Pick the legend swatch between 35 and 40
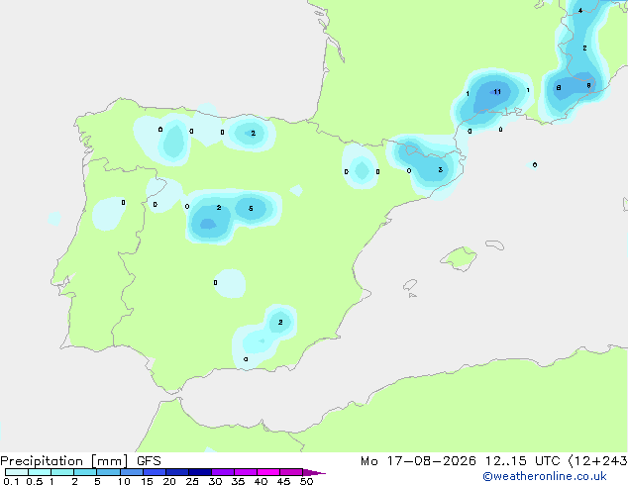The image size is (628, 485). 246,472
